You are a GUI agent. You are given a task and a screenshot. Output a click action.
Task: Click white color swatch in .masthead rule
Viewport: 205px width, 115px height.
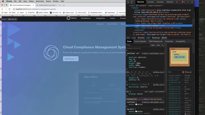pos(136,104)
